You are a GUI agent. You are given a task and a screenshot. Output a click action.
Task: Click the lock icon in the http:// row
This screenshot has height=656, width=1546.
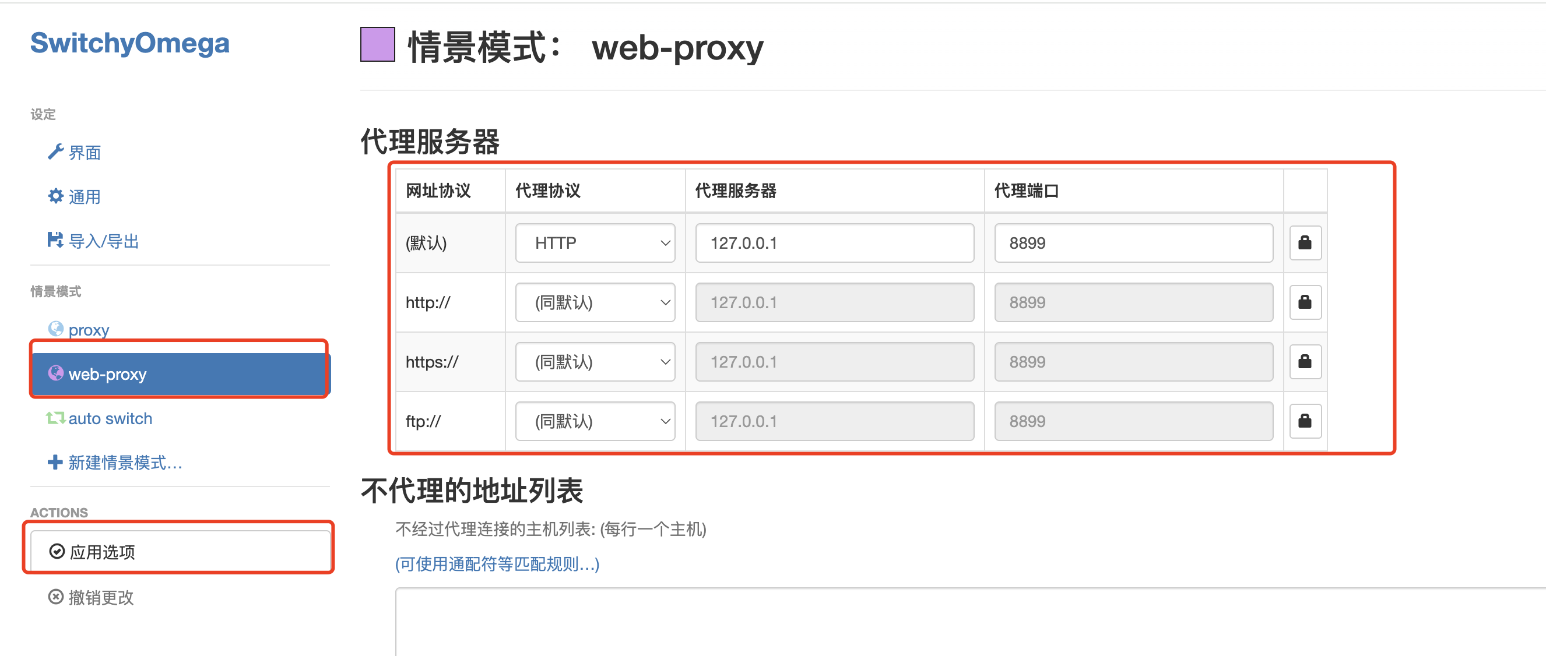pyautogui.click(x=1305, y=302)
